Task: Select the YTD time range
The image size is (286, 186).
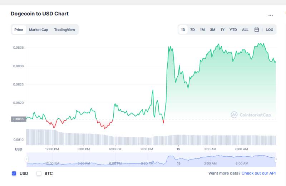Action: tap(233, 30)
